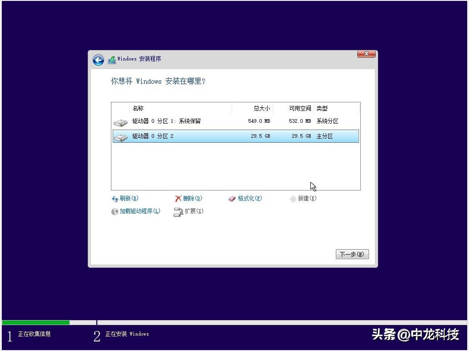Click the 扩展 (Extend) icon
The width and height of the screenshot is (469, 351).
pyautogui.click(x=178, y=211)
